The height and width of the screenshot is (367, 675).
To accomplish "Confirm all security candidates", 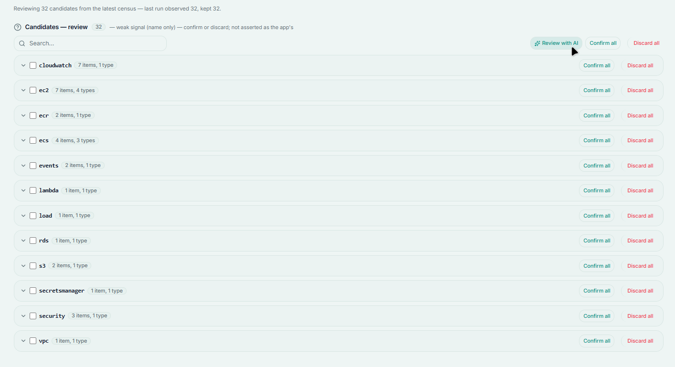I will click(597, 316).
